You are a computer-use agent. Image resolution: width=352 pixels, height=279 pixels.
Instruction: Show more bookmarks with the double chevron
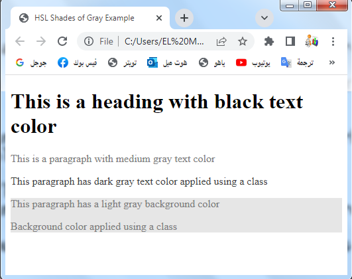point(332,62)
